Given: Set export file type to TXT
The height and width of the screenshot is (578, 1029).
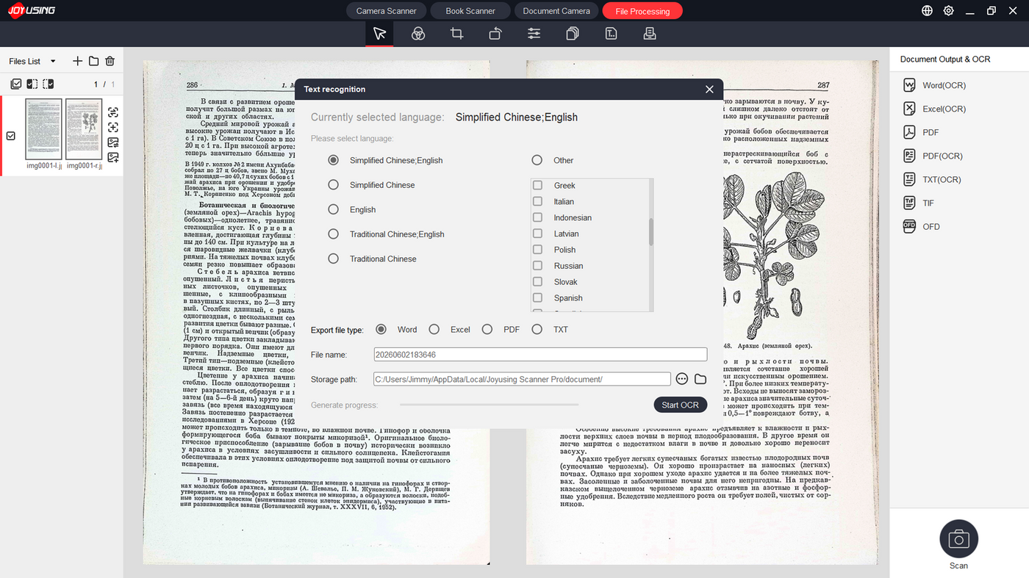Looking at the screenshot, I should click(537, 329).
